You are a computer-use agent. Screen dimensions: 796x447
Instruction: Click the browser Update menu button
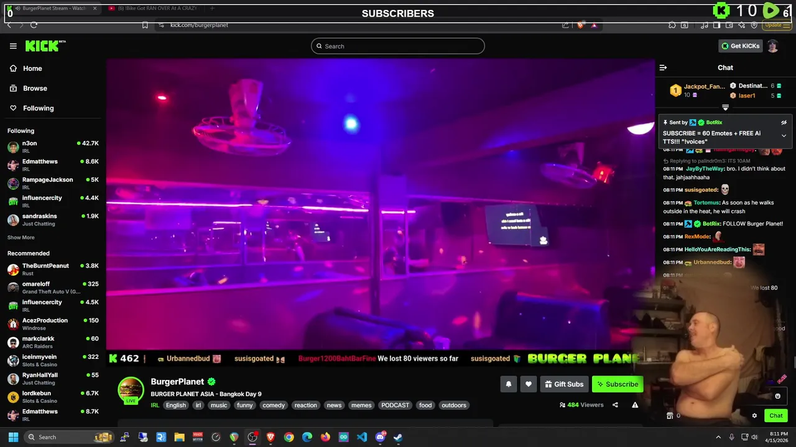[x=776, y=25]
